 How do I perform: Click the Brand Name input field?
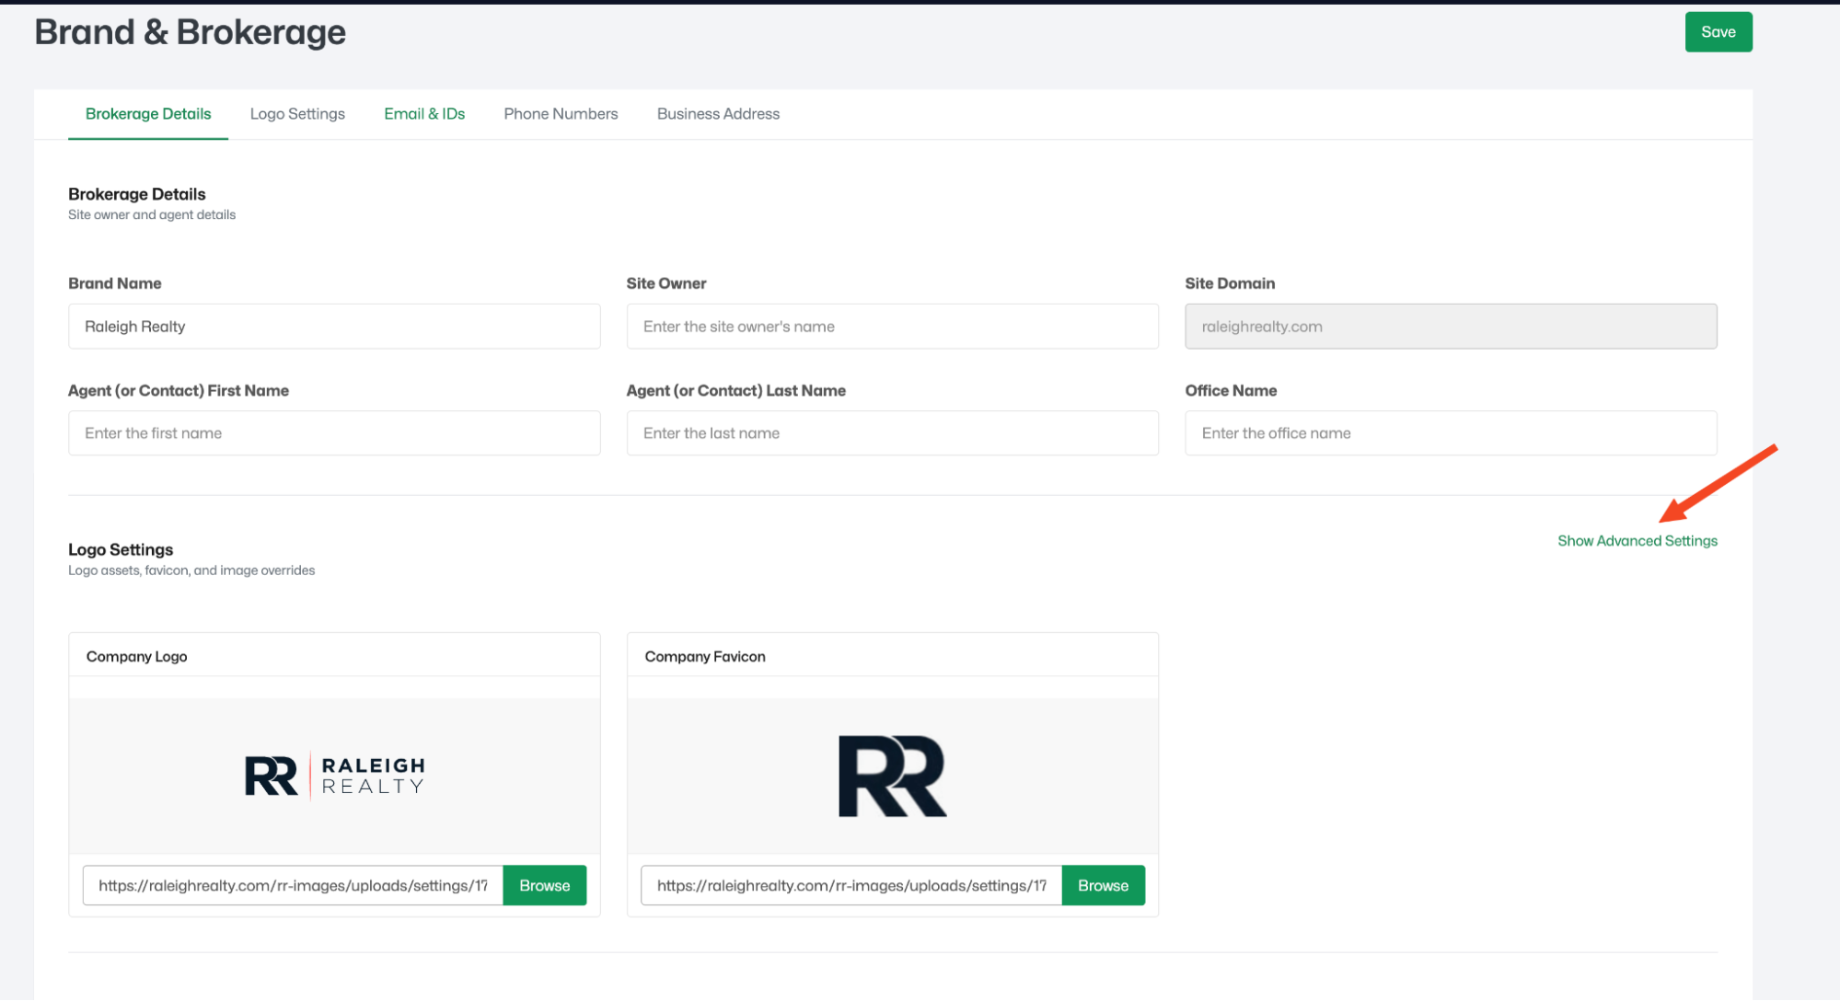[334, 327]
